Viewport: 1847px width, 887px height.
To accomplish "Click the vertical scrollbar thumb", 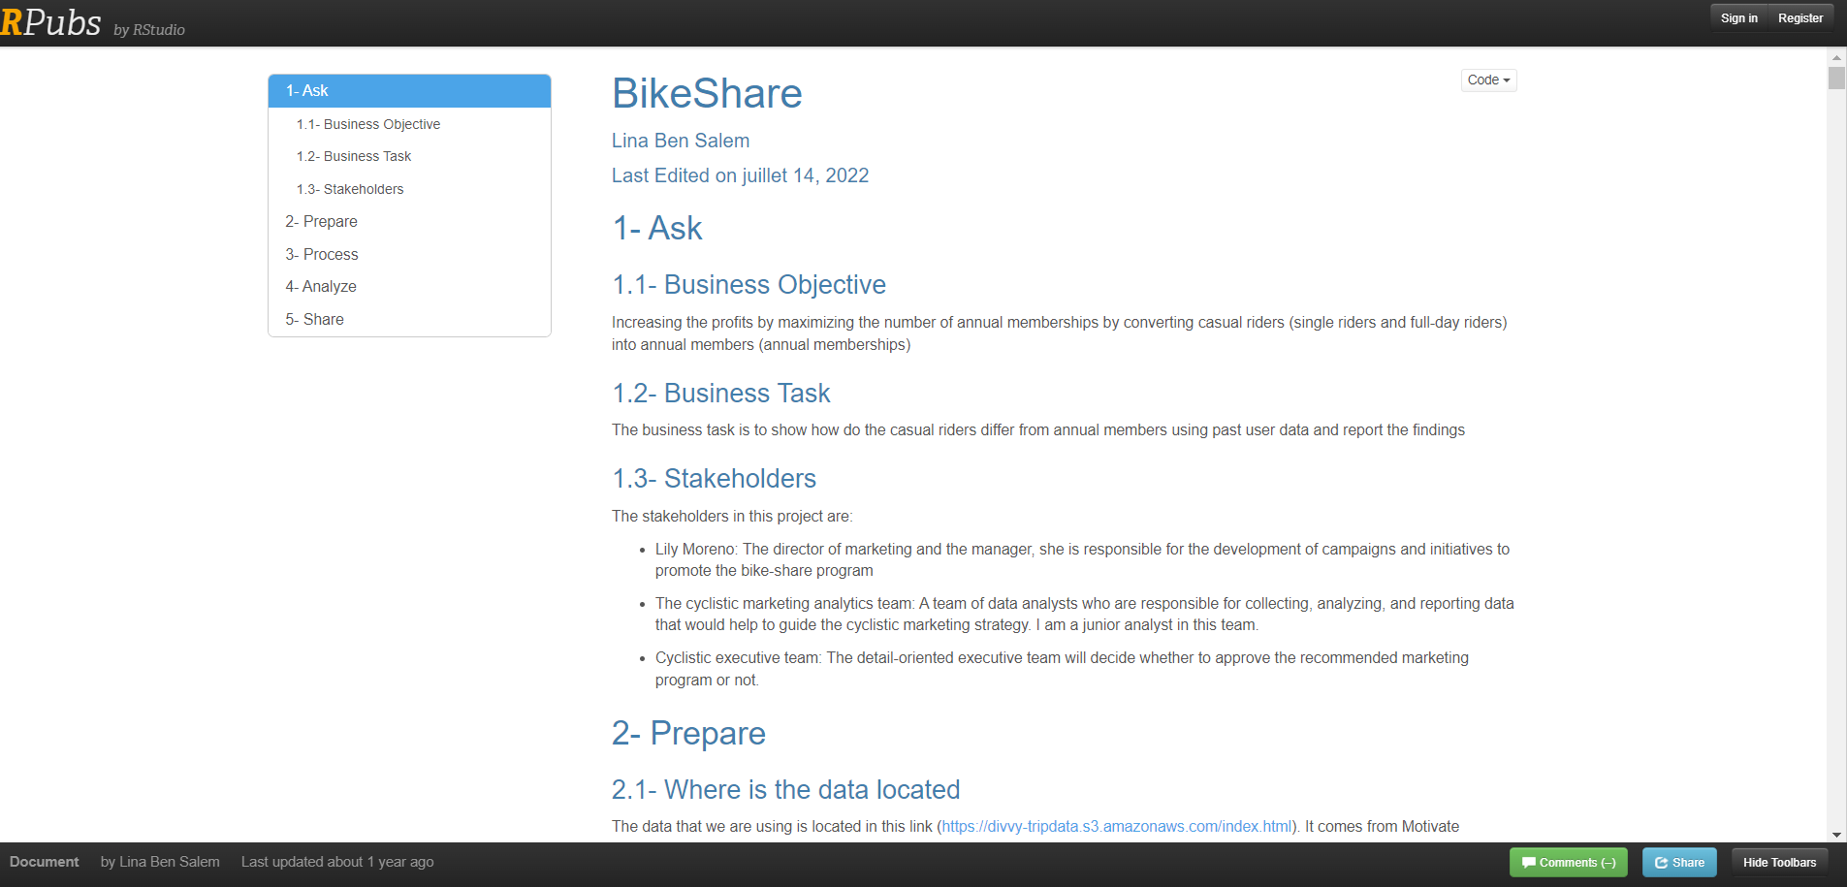I will tap(1836, 78).
